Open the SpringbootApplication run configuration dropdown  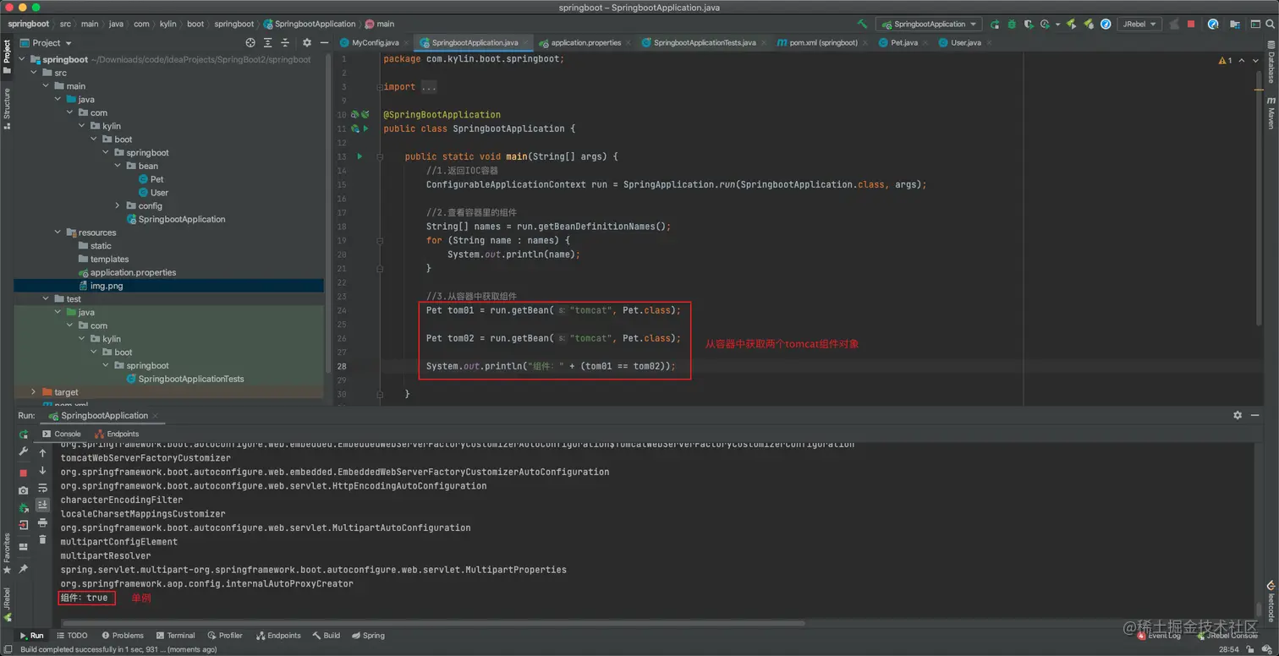(x=929, y=25)
